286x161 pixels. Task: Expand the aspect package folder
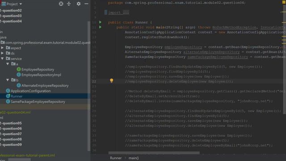(x=2, y=48)
